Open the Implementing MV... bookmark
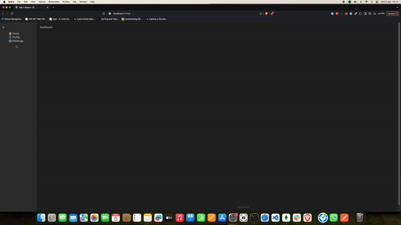401x225 pixels. pyautogui.click(x=132, y=19)
